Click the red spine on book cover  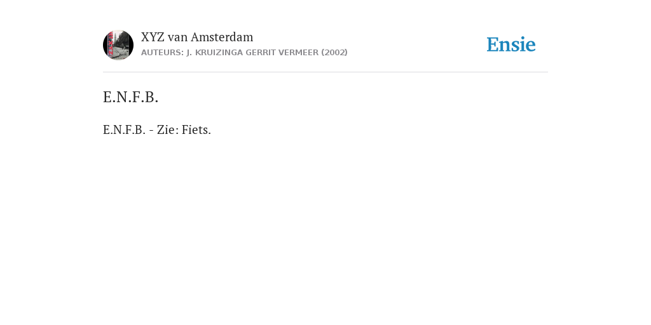tap(111, 45)
